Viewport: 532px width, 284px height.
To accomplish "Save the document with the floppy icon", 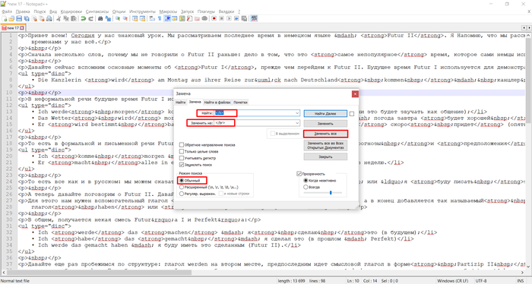I will pyautogui.click(x=19, y=19).
